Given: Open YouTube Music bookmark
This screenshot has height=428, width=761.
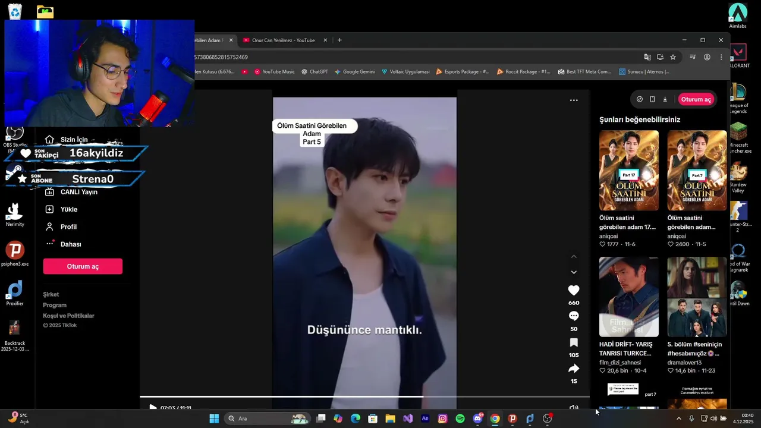Looking at the screenshot, I should click(274, 72).
